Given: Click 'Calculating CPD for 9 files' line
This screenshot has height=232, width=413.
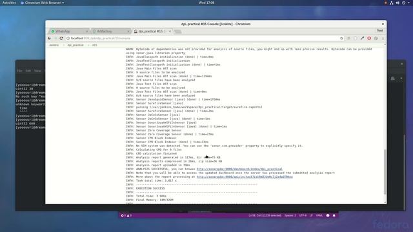Looking at the screenshot, I should pos(154,150).
